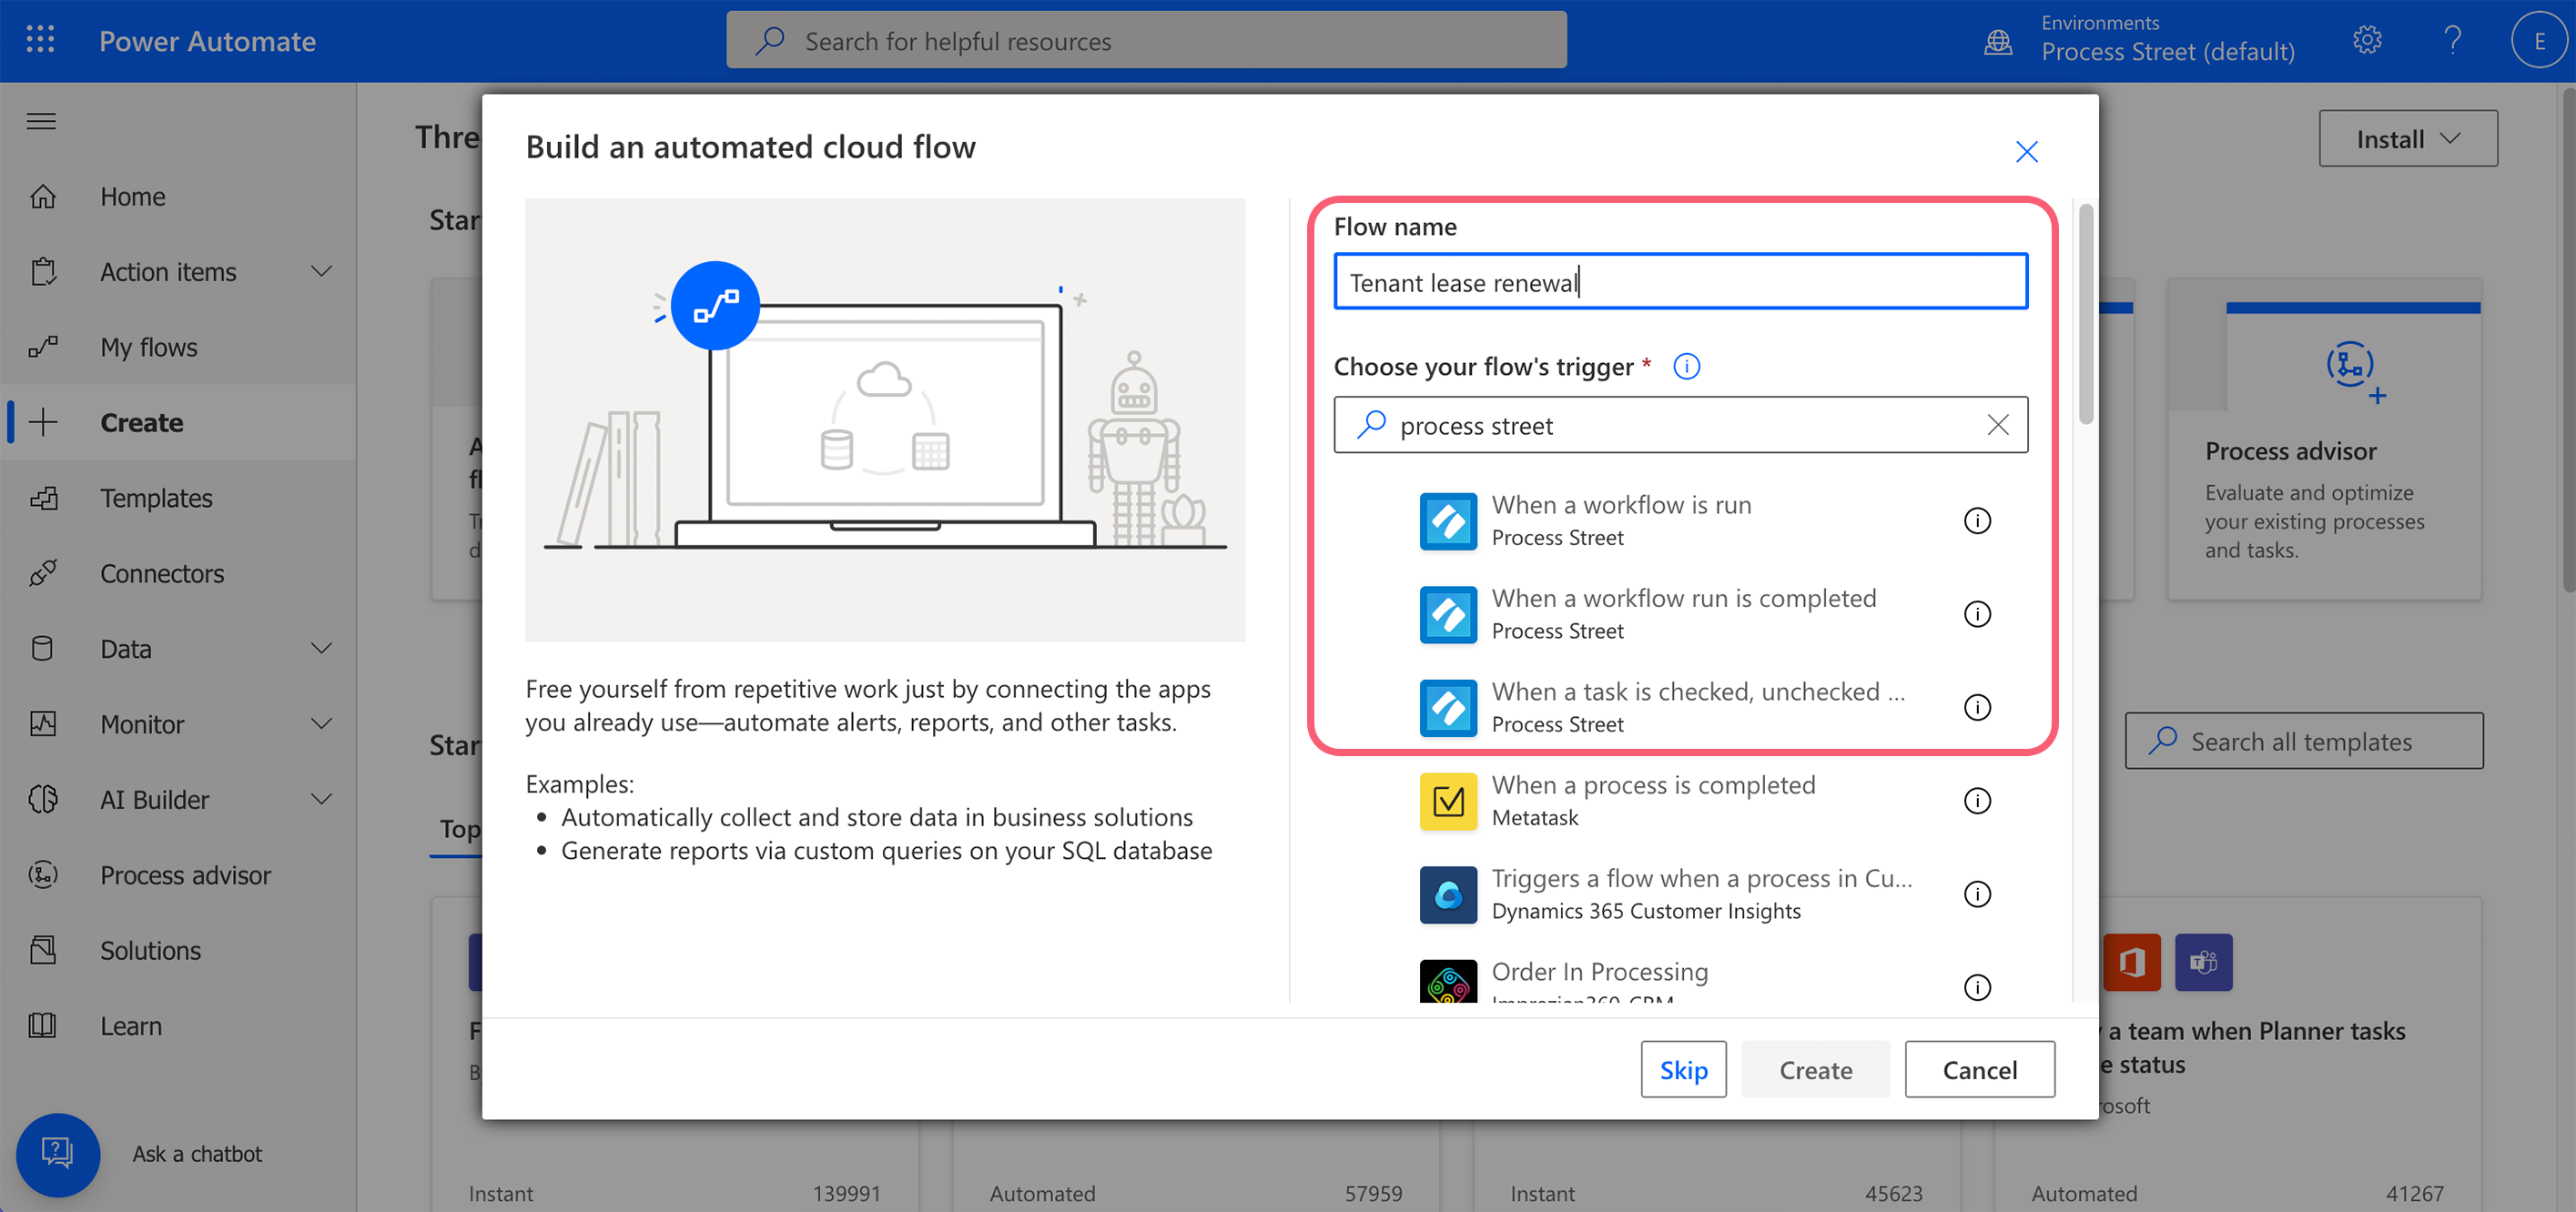Clear the trigger search text
Screen dimensions: 2576x1212
[1997, 425]
